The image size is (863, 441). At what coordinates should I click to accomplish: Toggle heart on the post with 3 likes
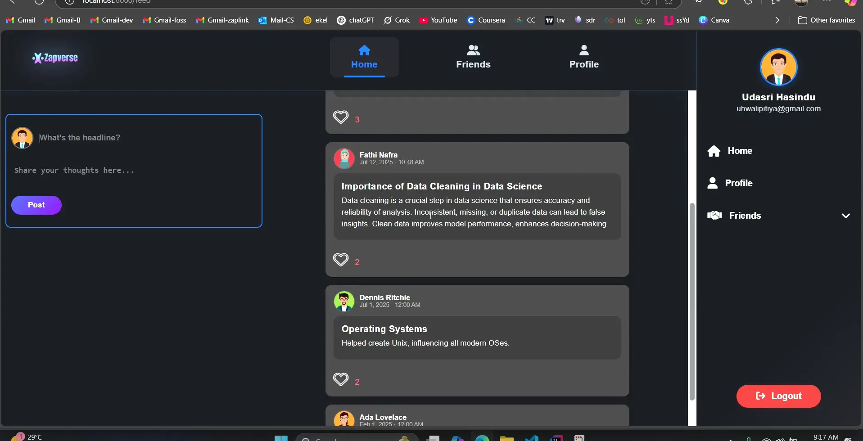(x=341, y=117)
